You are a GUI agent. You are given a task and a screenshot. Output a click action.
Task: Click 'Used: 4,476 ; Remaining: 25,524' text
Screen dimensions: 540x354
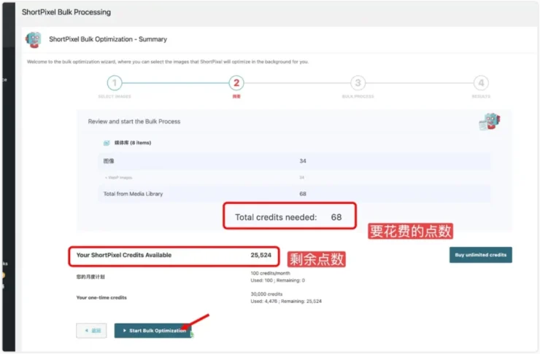point(286,302)
